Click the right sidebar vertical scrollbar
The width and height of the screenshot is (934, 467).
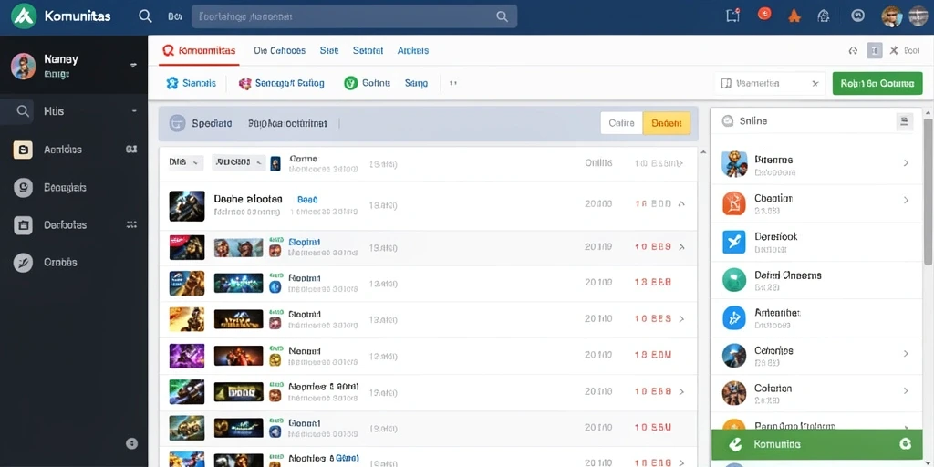(928, 191)
